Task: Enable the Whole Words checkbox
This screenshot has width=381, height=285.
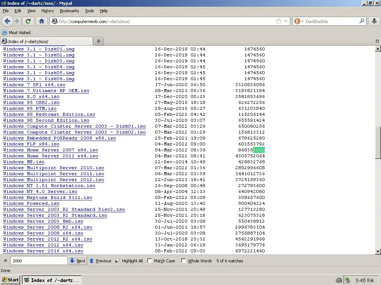Action: click(x=184, y=261)
